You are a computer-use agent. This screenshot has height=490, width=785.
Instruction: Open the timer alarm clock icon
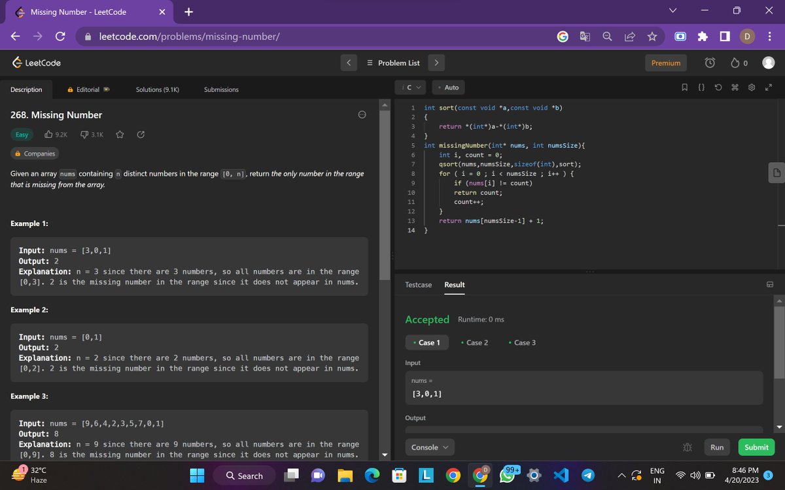(710, 63)
